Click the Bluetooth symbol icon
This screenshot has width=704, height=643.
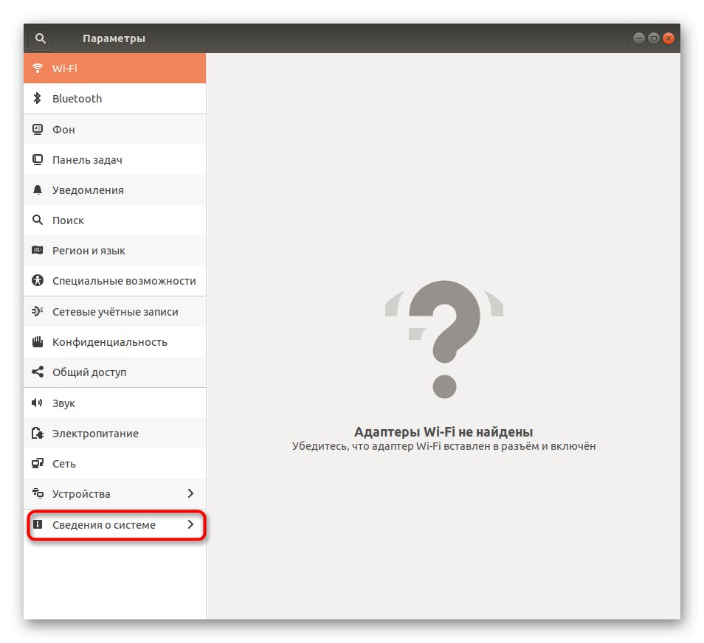38,98
